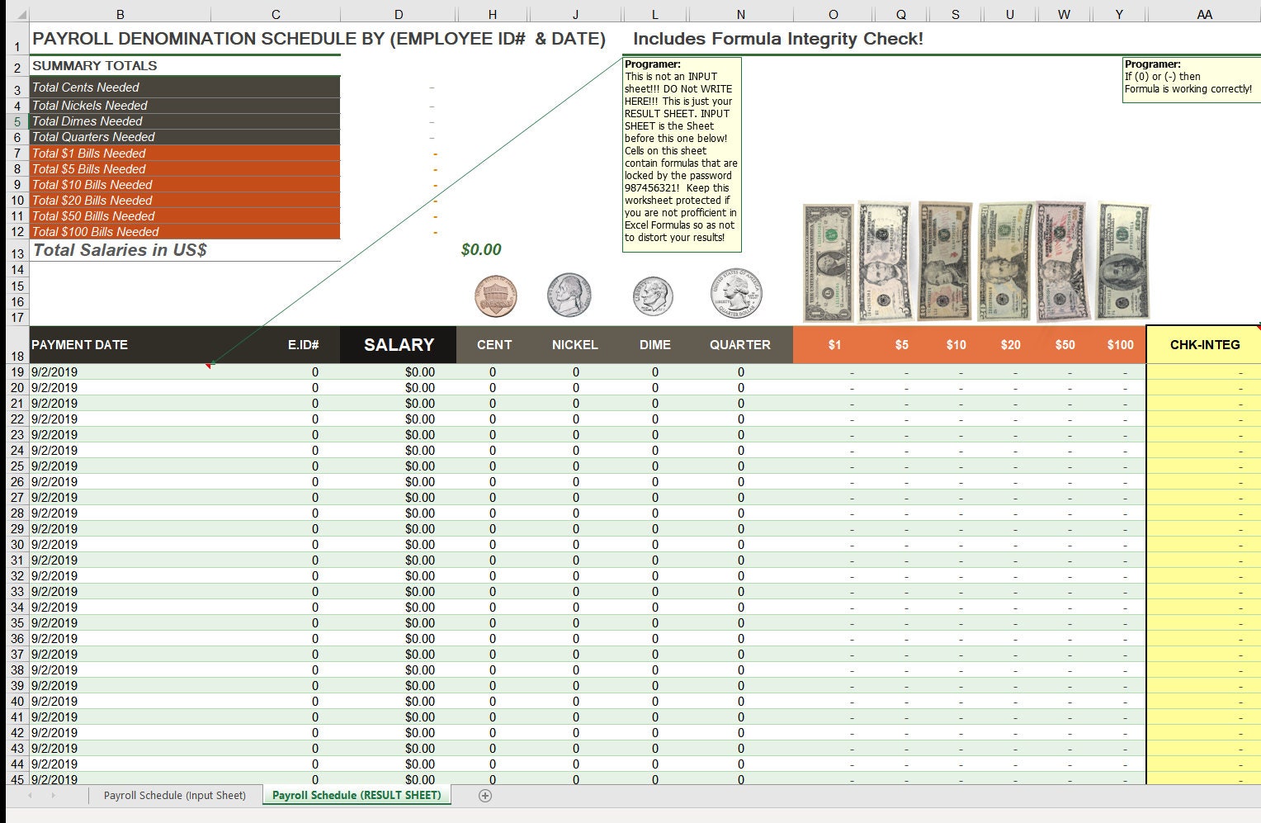Click the yellow CHK-INTEG header cell

click(x=1203, y=344)
